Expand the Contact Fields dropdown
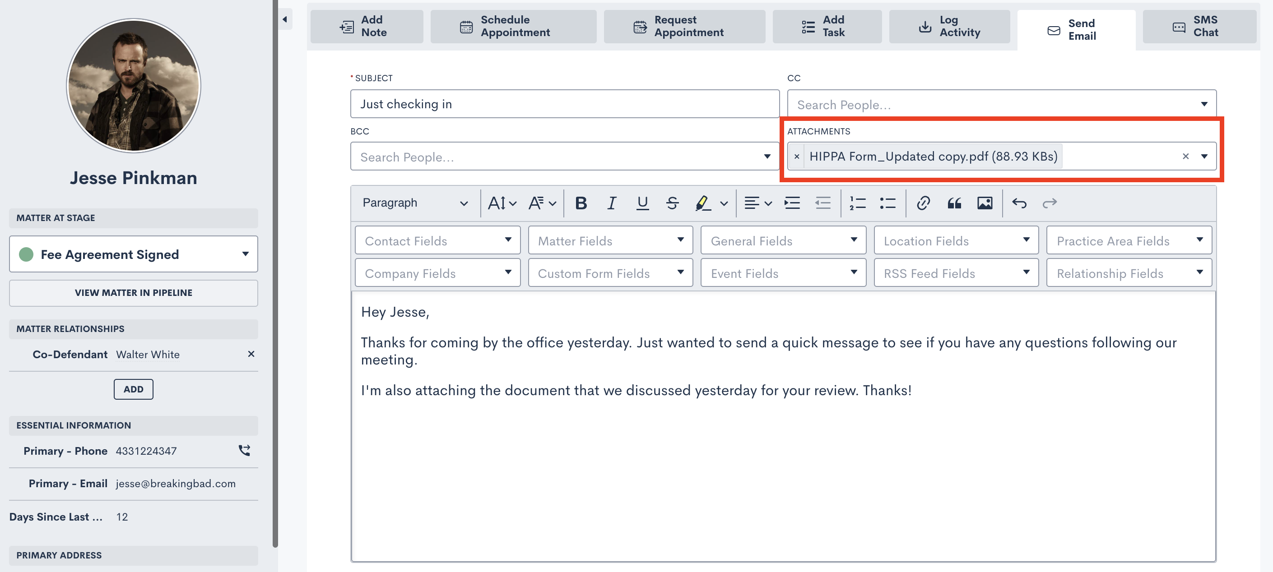Image resolution: width=1273 pixels, height=572 pixels. [437, 240]
